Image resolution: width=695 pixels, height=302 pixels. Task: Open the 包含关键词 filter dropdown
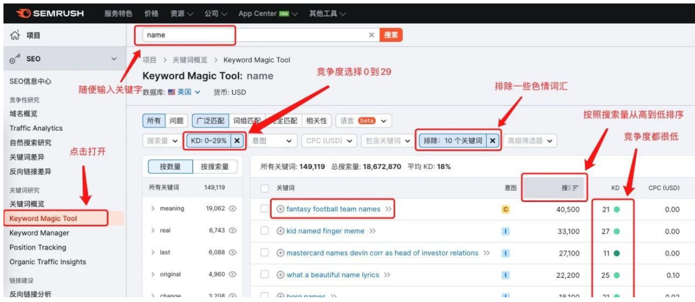pyautogui.click(x=388, y=141)
